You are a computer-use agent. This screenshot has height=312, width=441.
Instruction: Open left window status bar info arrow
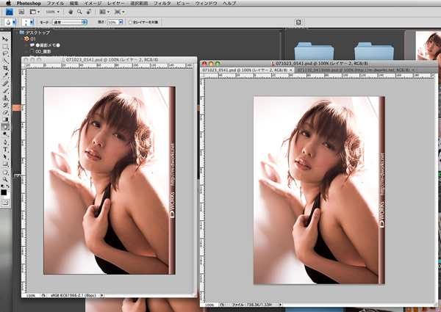pyautogui.click(x=102, y=295)
